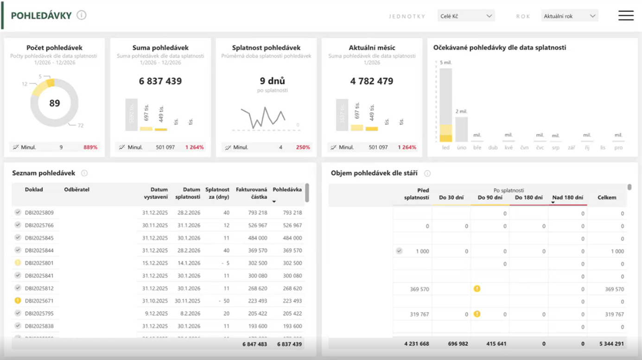Viewport: 642px width, 360px height.
Task: Click the warning icon next to DBI2025801
Action: coord(17,263)
